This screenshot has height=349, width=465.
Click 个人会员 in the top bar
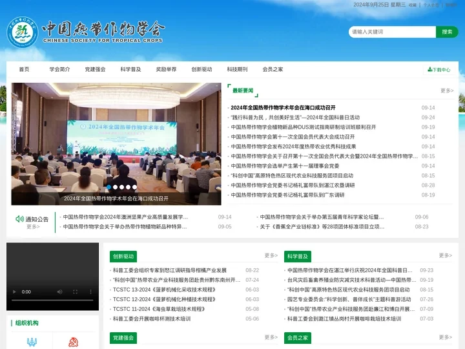[431, 5]
